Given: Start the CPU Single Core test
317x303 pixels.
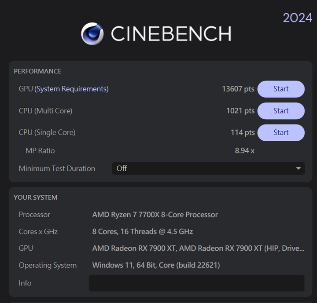Looking at the screenshot, I should tap(281, 132).
